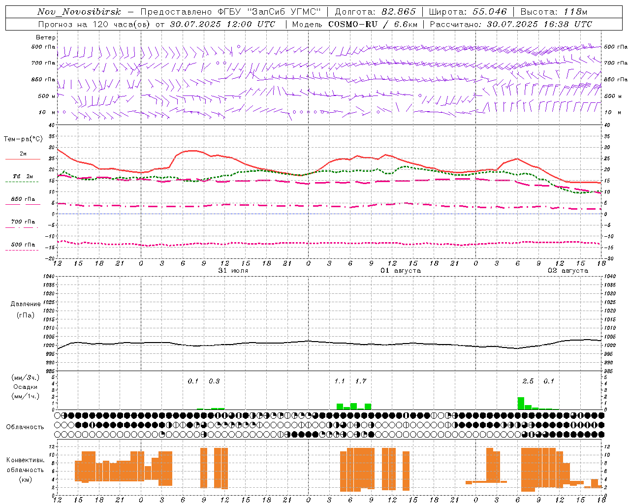The width and height of the screenshot is (630, 504).
Task: Click the Nov_Novosibirsk station title
Action: point(79,12)
